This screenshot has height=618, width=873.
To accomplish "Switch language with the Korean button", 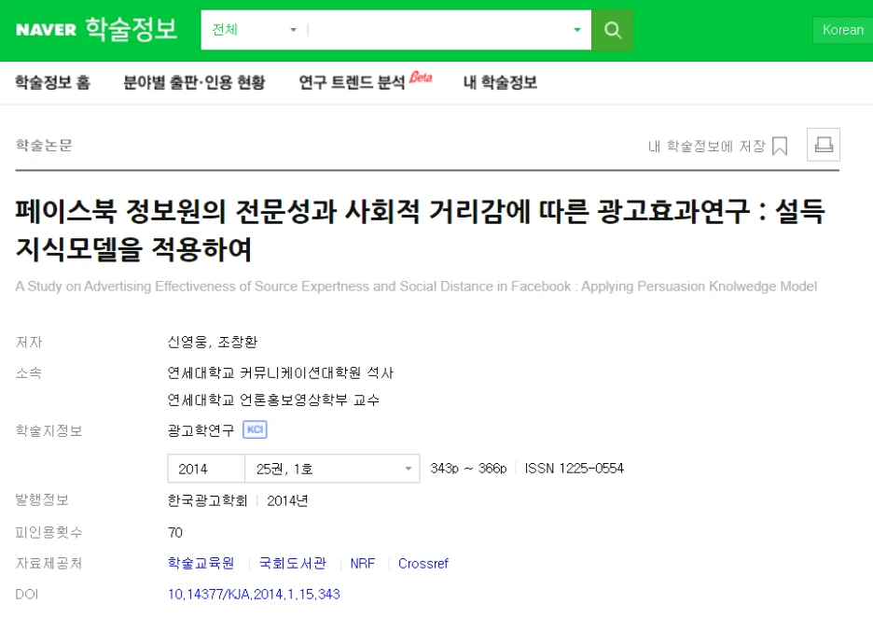I will click(x=843, y=30).
